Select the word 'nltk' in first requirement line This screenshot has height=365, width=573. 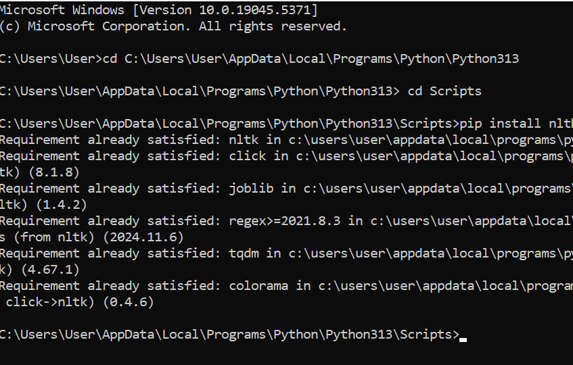click(242, 140)
